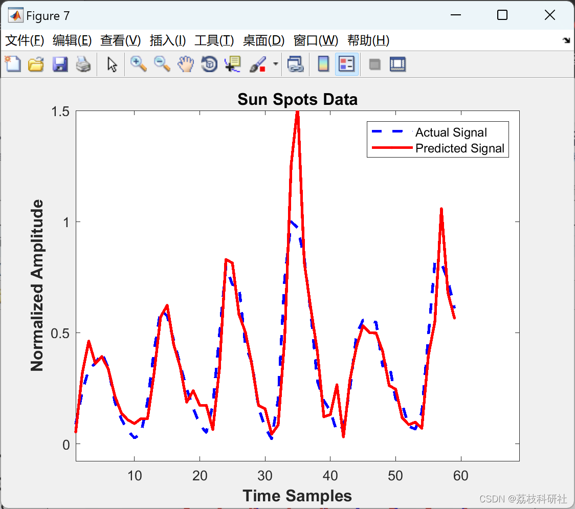
Task: Open the 文件(F) menu
Action: click(x=25, y=40)
